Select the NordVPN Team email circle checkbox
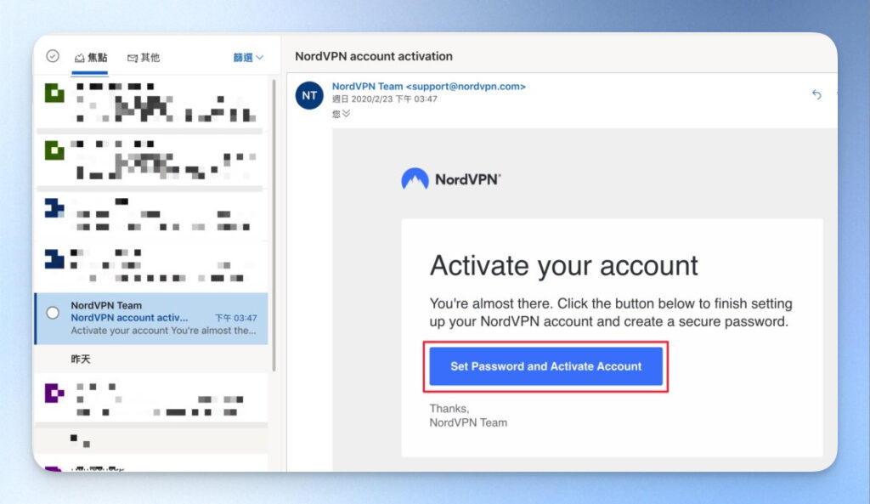Viewport: 870px width, 504px height. click(x=53, y=313)
